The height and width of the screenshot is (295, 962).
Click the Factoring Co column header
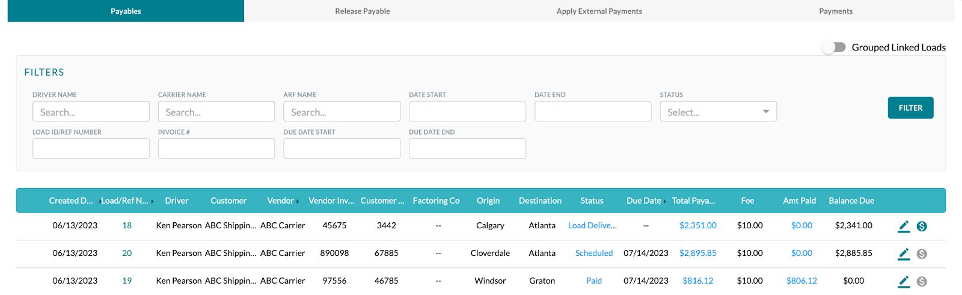(x=436, y=201)
